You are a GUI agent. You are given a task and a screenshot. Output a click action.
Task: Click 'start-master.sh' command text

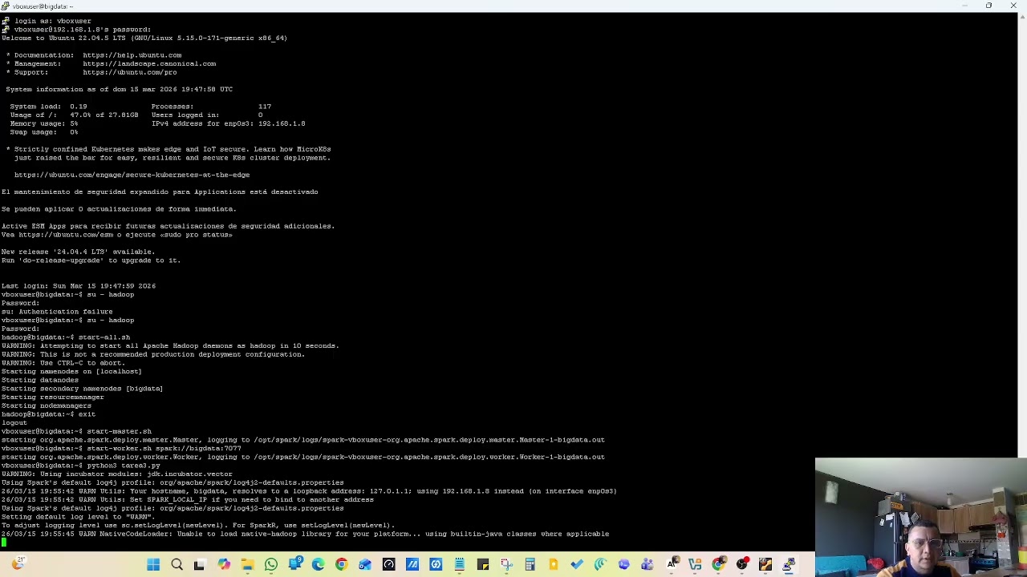tap(119, 431)
